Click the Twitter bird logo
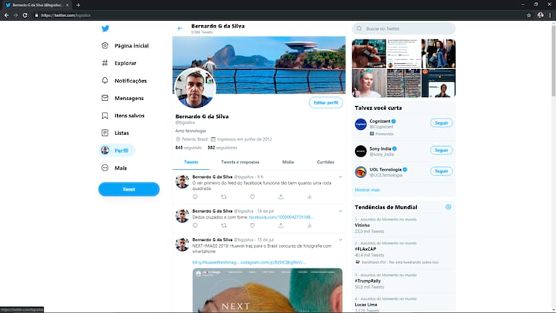Viewport: 556px width, 313px height. click(105, 28)
